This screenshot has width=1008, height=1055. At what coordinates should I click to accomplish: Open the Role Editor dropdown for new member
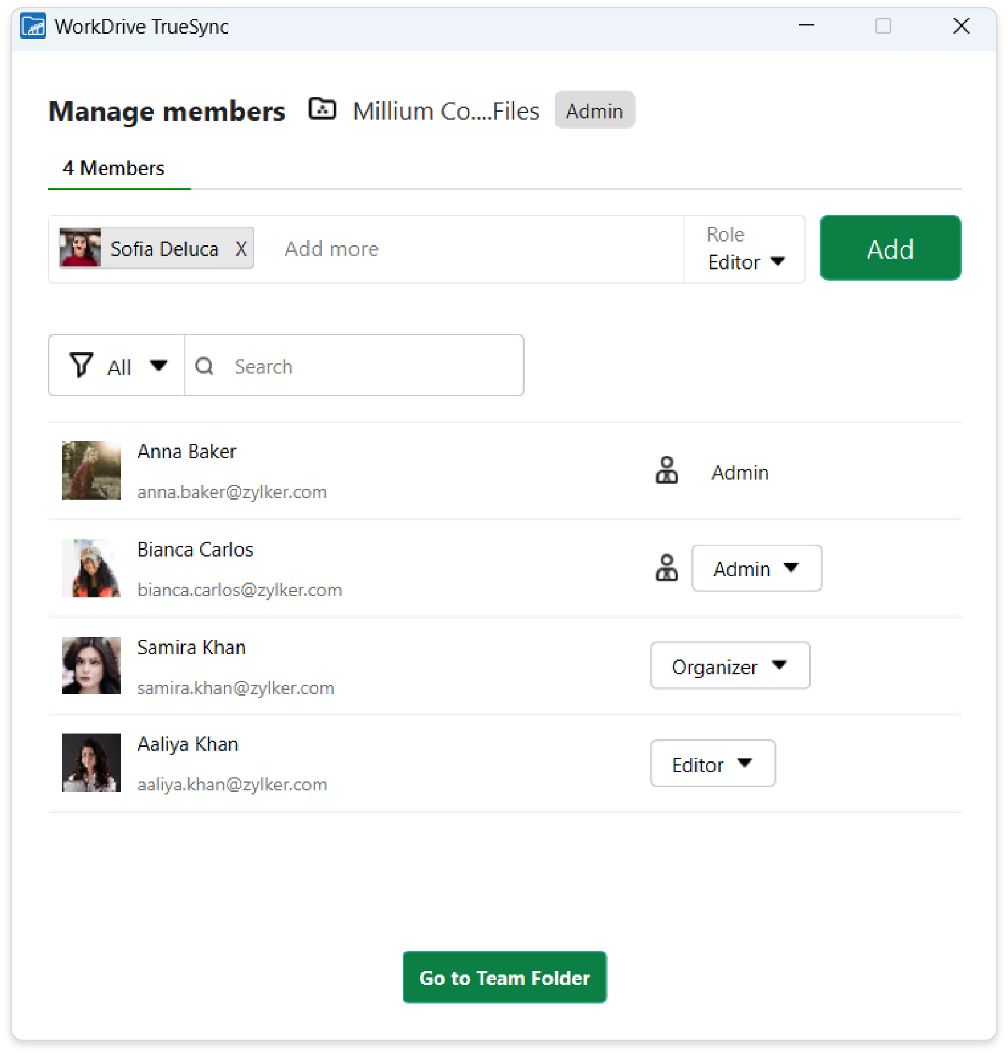(x=746, y=262)
